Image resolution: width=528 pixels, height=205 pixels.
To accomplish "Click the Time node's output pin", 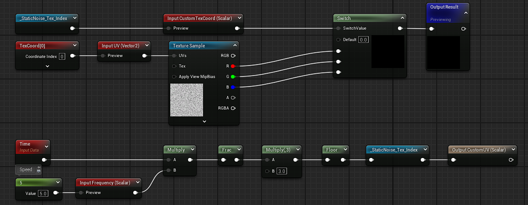I will click(44, 160).
